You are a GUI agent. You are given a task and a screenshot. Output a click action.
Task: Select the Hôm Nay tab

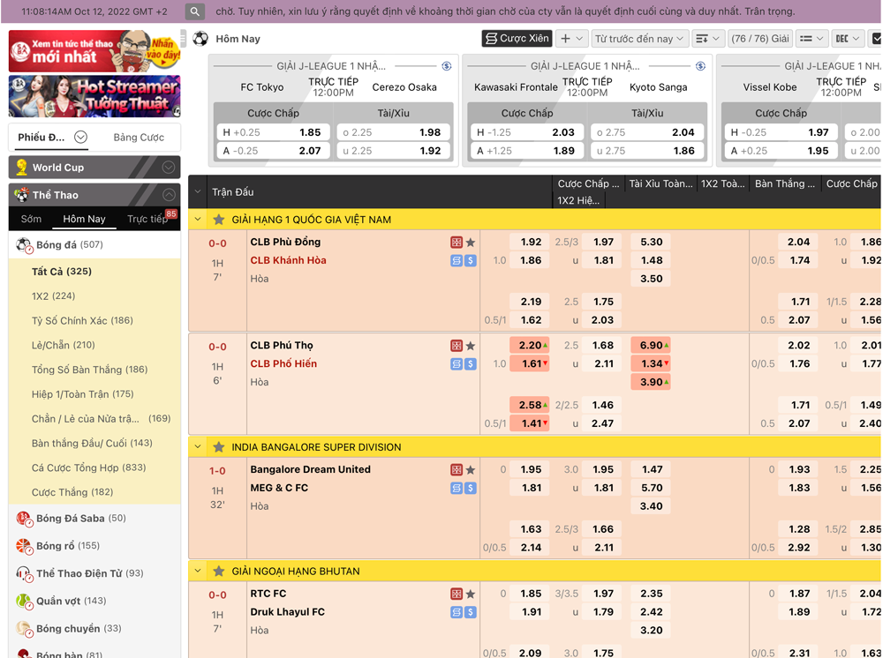coord(84,220)
